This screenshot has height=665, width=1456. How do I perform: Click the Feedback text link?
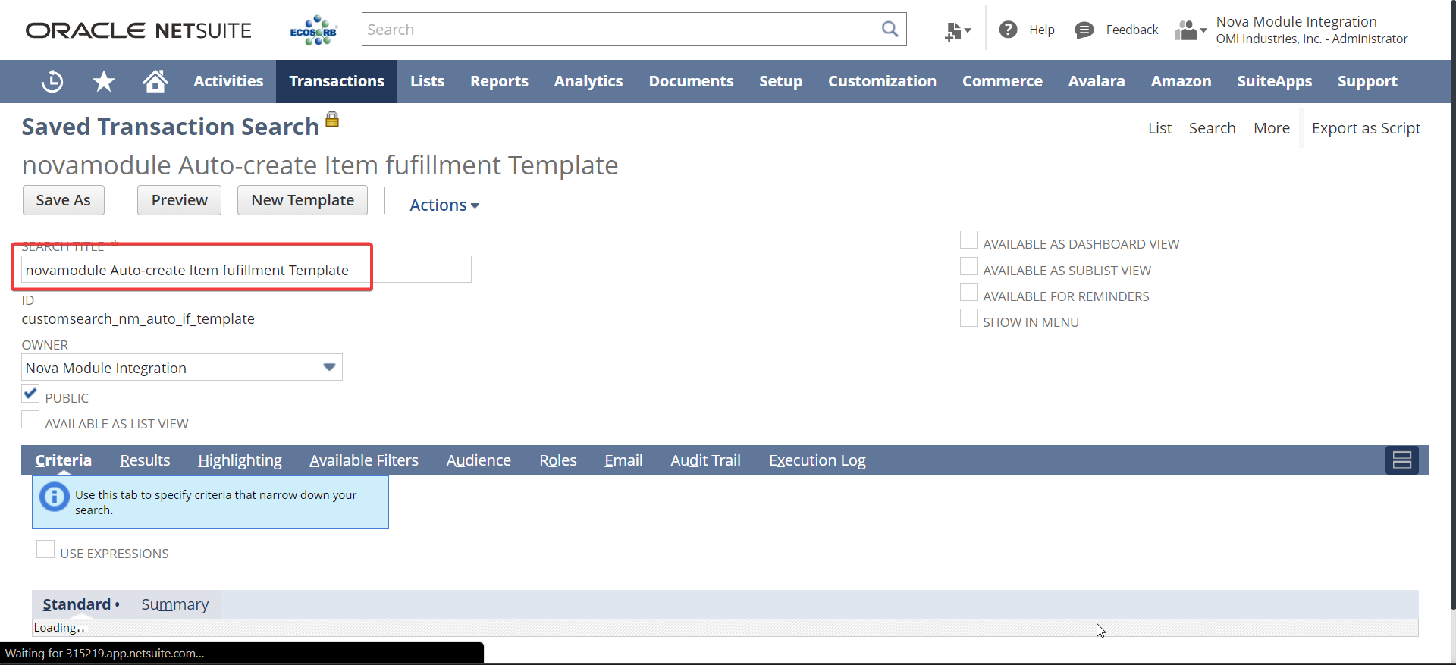(1131, 30)
